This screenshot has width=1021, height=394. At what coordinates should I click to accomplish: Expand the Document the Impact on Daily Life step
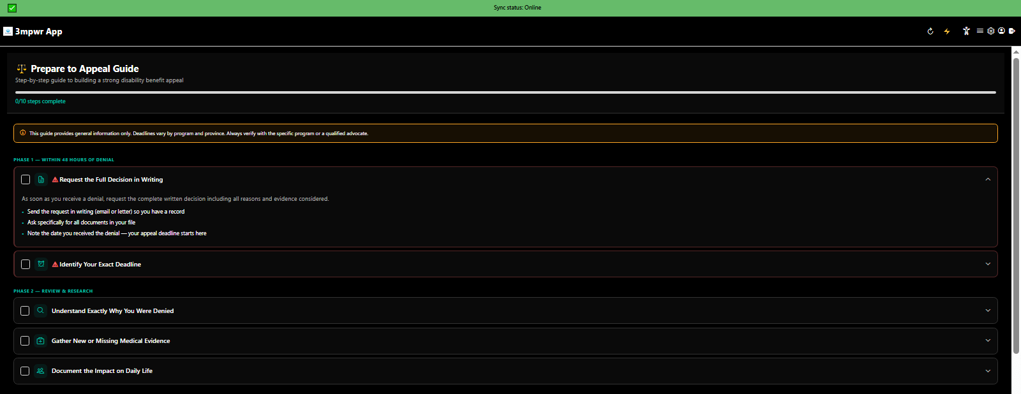(x=988, y=371)
